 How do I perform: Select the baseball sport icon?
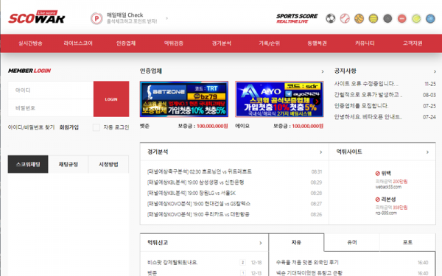(345, 18)
